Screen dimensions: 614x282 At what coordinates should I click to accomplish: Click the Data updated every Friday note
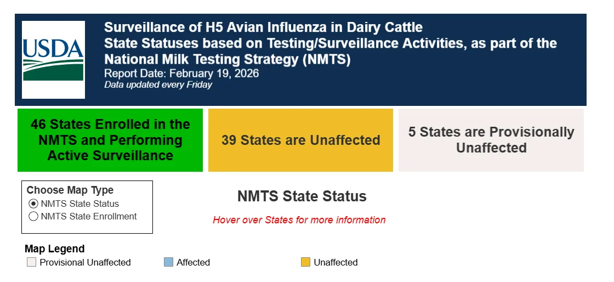[158, 84]
